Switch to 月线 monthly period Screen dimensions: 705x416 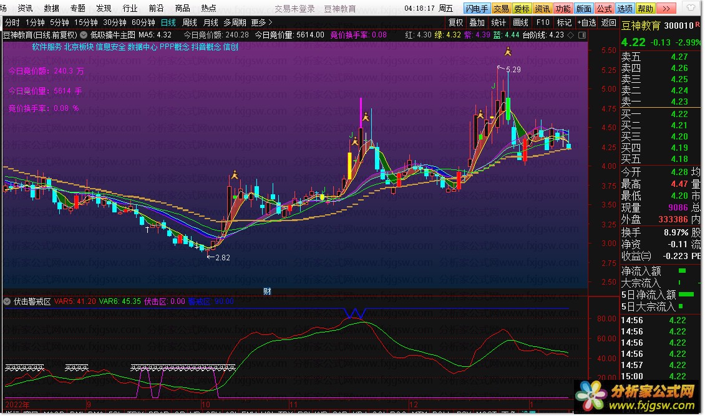click(210, 22)
